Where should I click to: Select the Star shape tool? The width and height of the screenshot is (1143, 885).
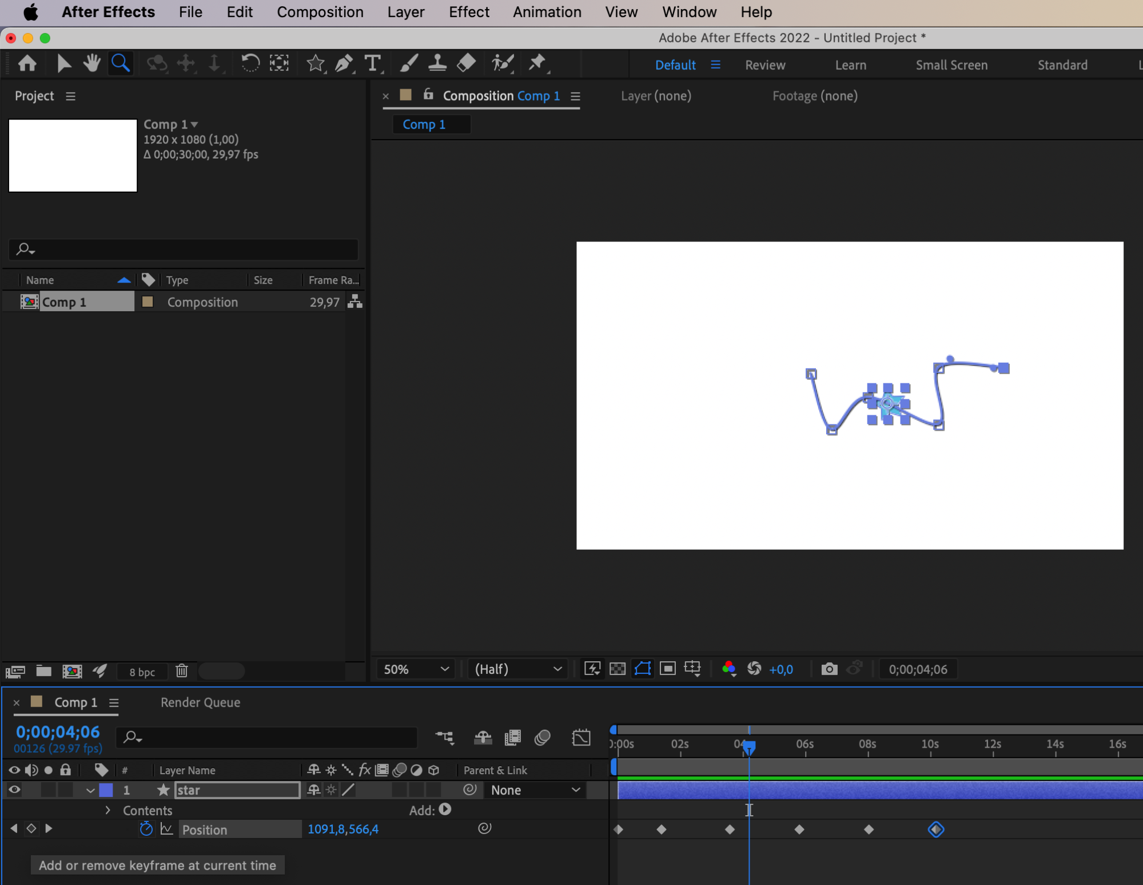click(315, 63)
